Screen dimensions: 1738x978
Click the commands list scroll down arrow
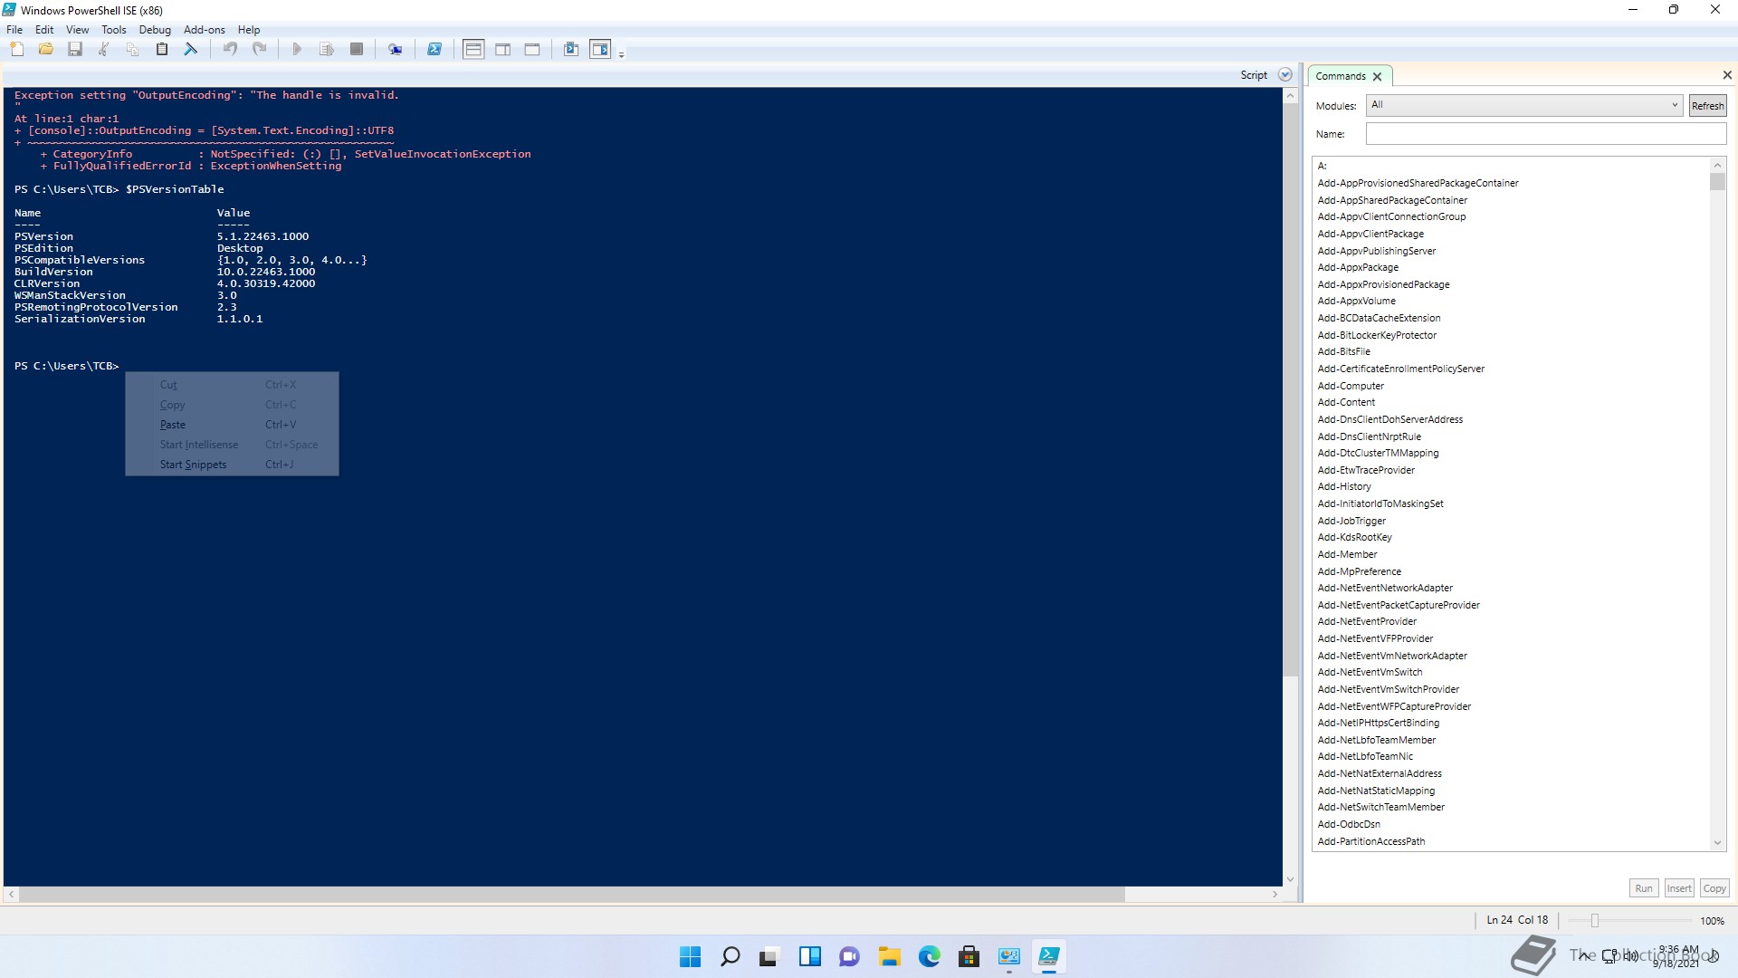point(1717,843)
